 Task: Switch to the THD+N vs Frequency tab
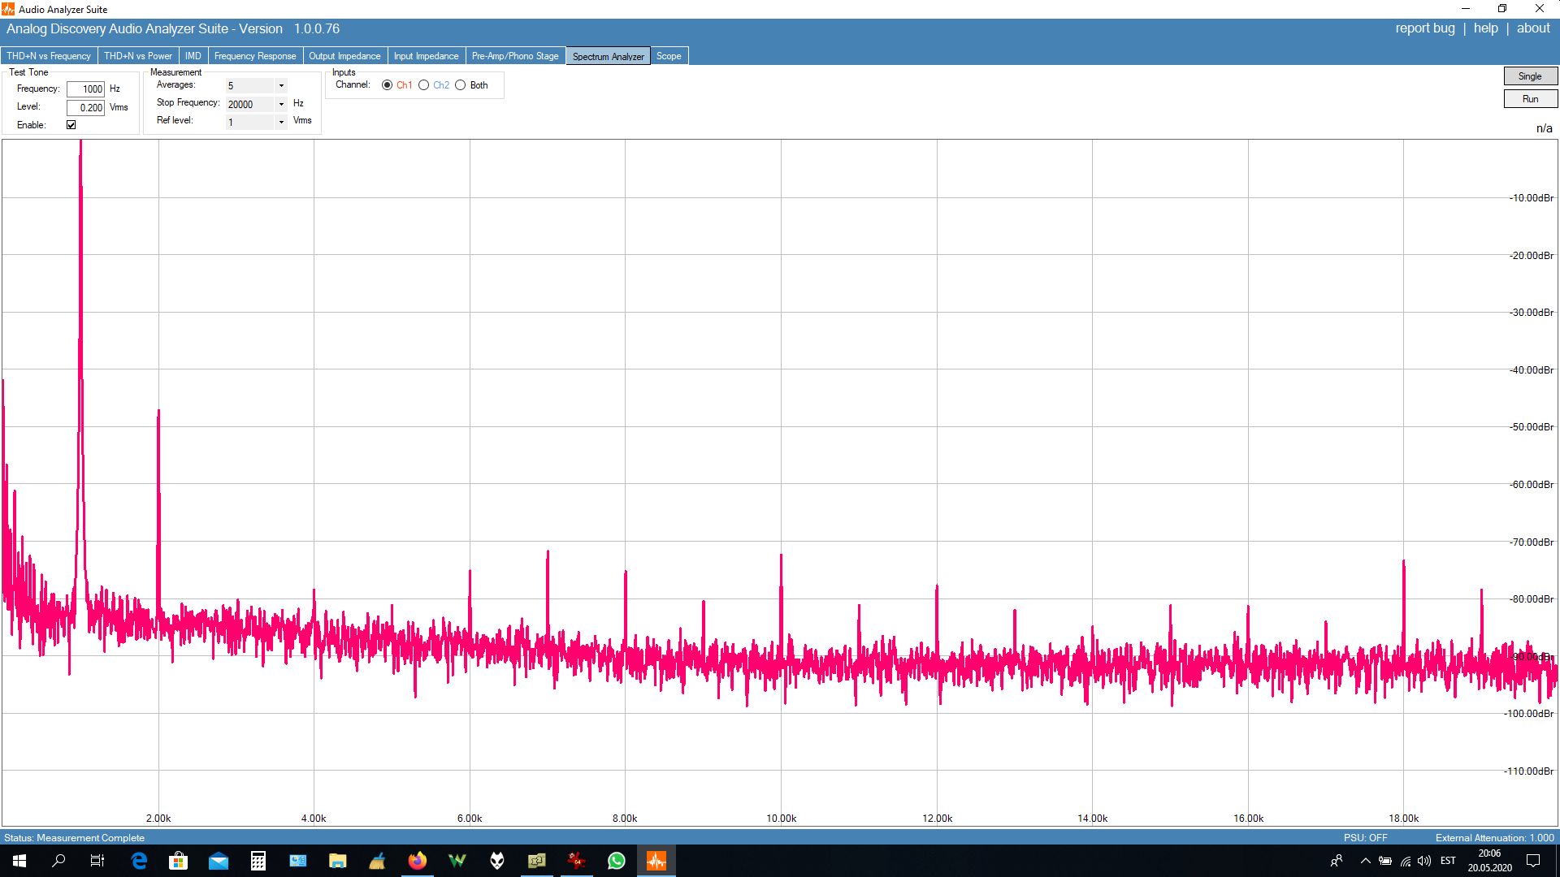[x=49, y=56]
